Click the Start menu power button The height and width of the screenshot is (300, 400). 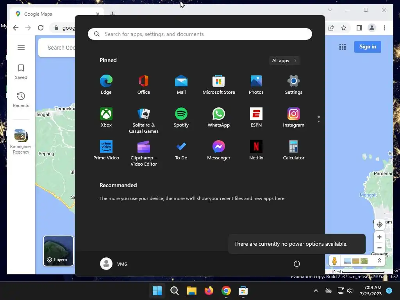point(297,264)
